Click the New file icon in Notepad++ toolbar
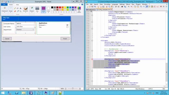Viewport: 169px width, 95px height. (87, 7)
